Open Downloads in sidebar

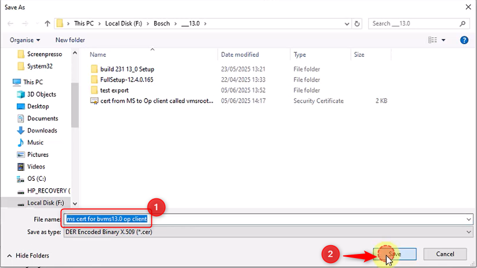click(x=42, y=131)
